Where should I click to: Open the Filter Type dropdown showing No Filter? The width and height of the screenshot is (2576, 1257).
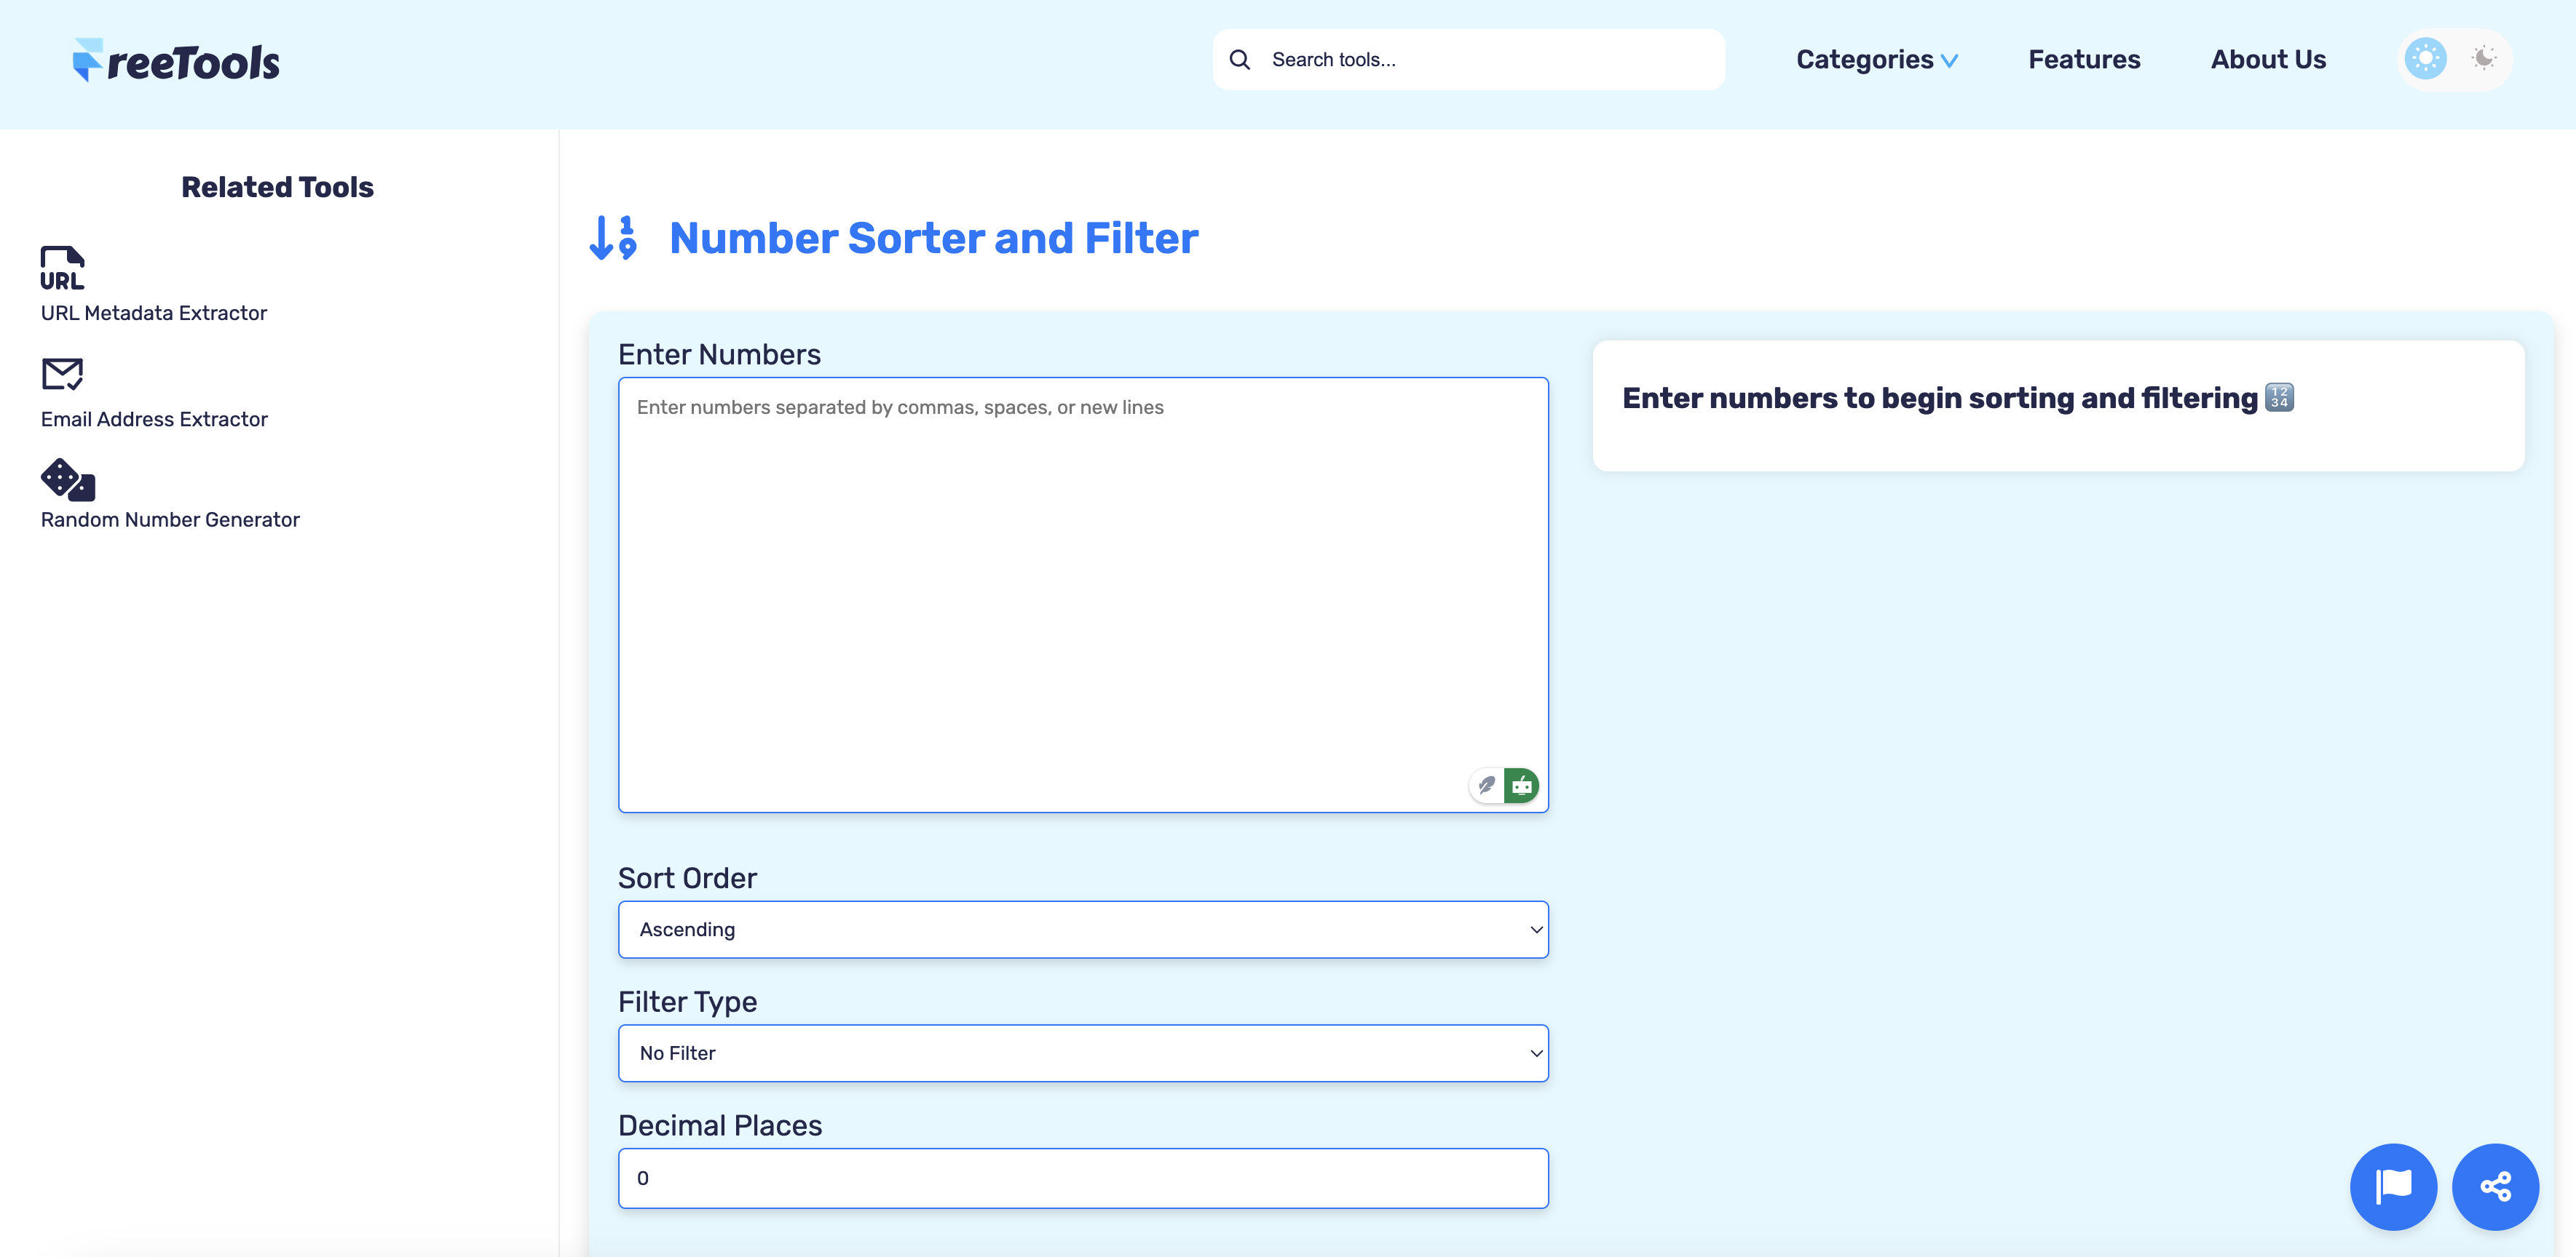[x=1083, y=1052]
